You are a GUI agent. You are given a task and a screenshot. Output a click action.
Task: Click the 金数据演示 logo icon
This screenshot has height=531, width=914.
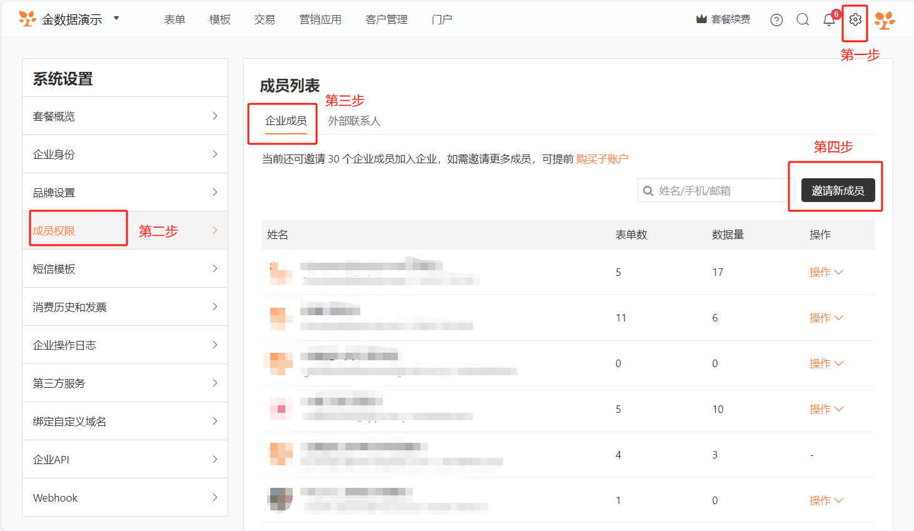[28, 19]
